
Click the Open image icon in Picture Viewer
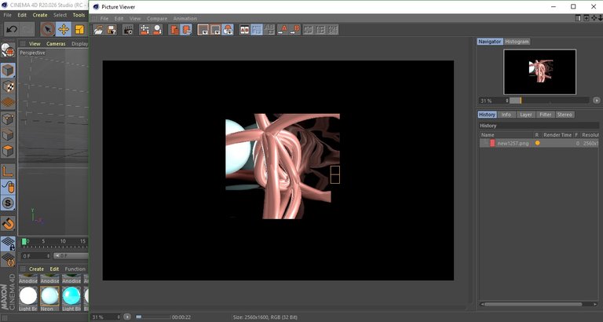coord(99,30)
